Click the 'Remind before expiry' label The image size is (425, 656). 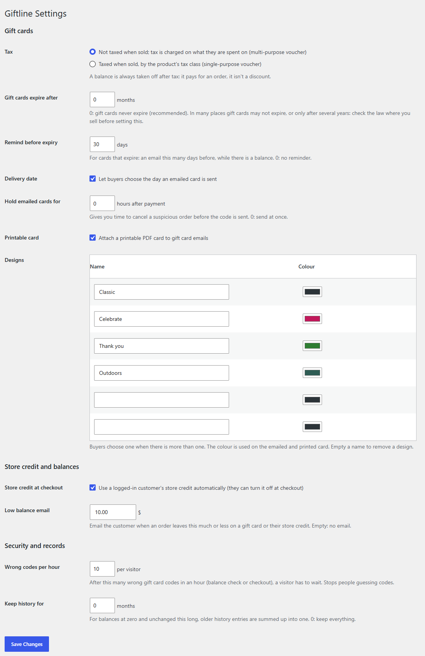pos(31,142)
